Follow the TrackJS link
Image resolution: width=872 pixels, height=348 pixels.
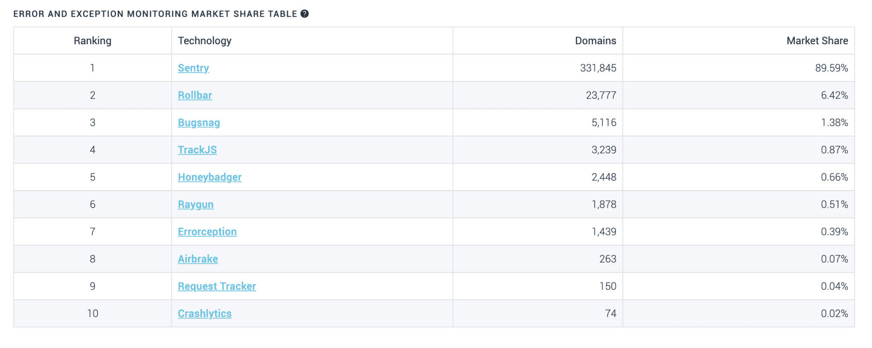tap(197, 150)
